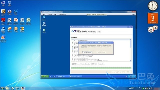Click the next step button in the installer
160x90 pixels.
[121, 72]
